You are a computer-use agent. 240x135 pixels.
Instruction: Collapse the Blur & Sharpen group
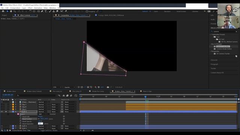click(210, 44)
